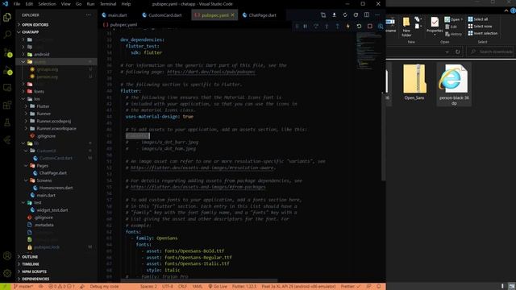Image resolution: width=516 pixels, height=290 pixels.
Task: Open Dart DevTools widget inspector icon
Action: tap(381, 26)
